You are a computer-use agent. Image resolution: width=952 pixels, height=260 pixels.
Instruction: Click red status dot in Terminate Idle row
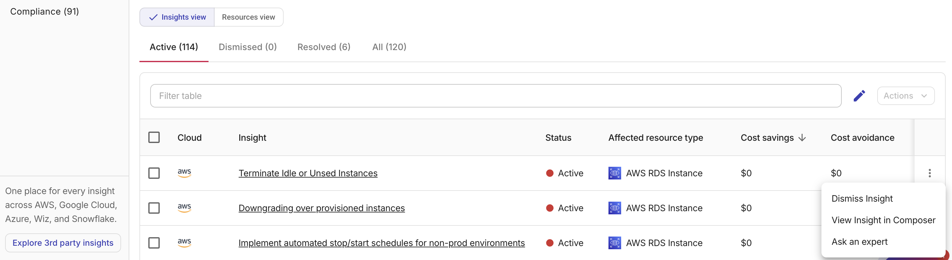point(550,173)
